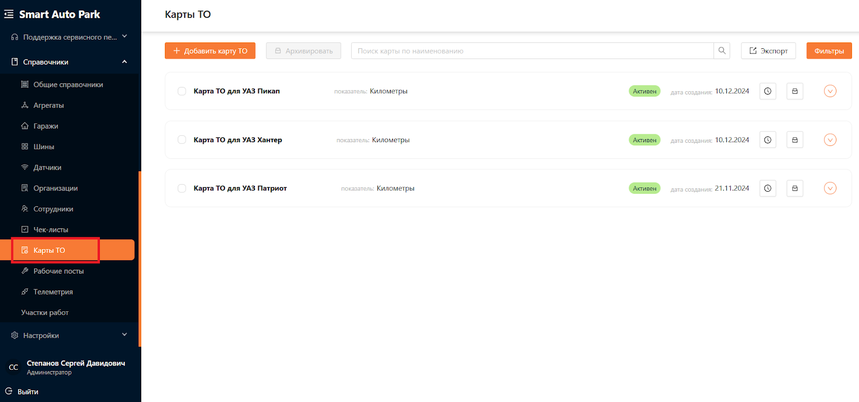859x402 pixels.
Task: Click archive icon for УАЗ Пикап card
Action: coord(795,91)
